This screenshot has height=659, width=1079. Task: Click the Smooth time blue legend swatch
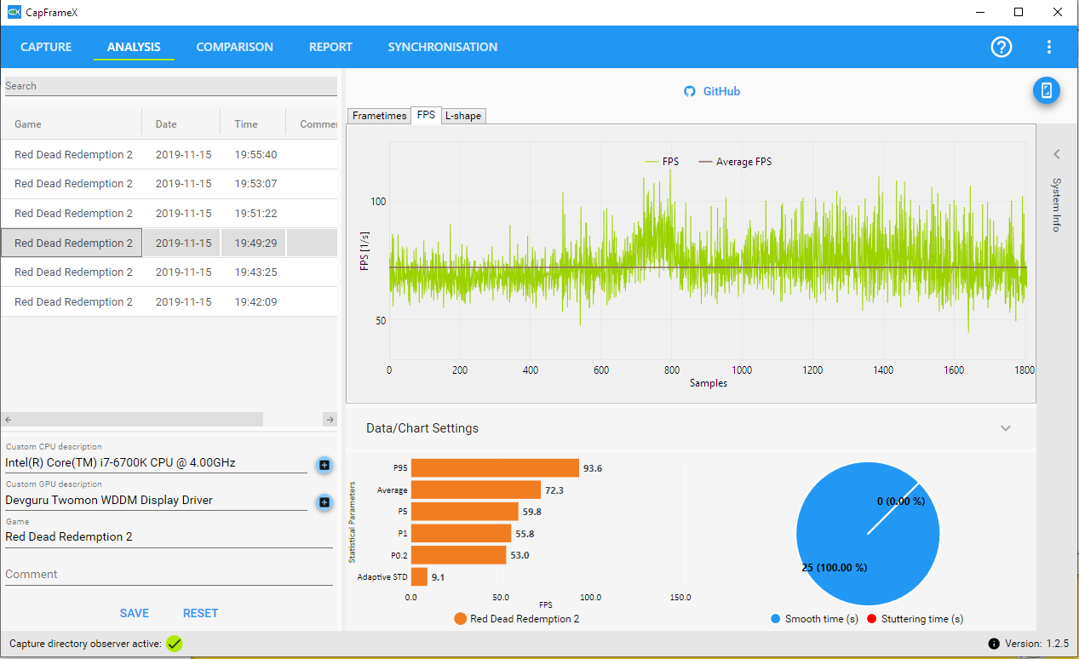point(775,619)
